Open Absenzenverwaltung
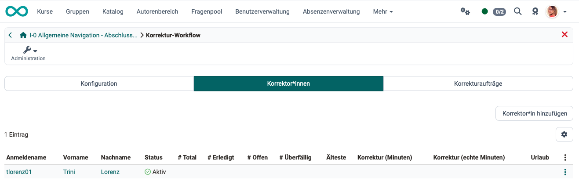Image resolution: width=579 pixels, height=185 pixels. coord(331,11)
